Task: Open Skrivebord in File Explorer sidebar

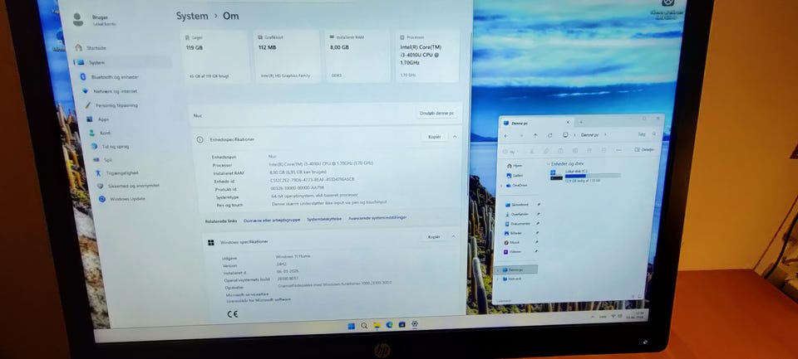Action: pyautogui.click(x=516, y=205)
